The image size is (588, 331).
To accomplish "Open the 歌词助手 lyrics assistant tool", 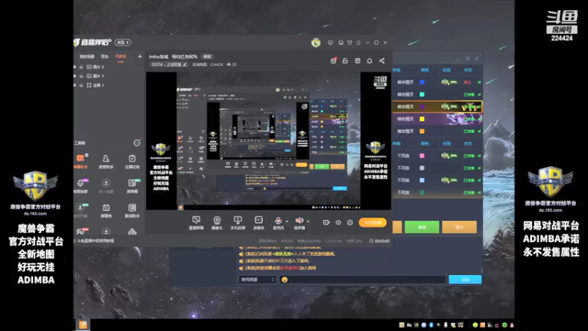I will (132, 210).
